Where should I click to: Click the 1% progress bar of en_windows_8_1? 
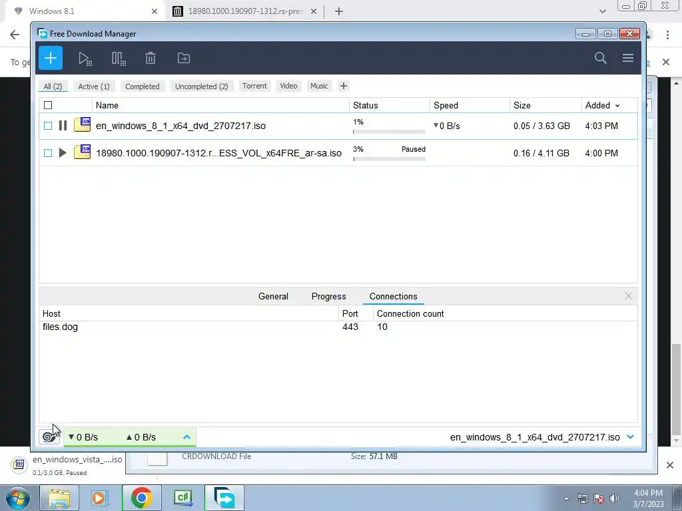[x=389, y=132]
